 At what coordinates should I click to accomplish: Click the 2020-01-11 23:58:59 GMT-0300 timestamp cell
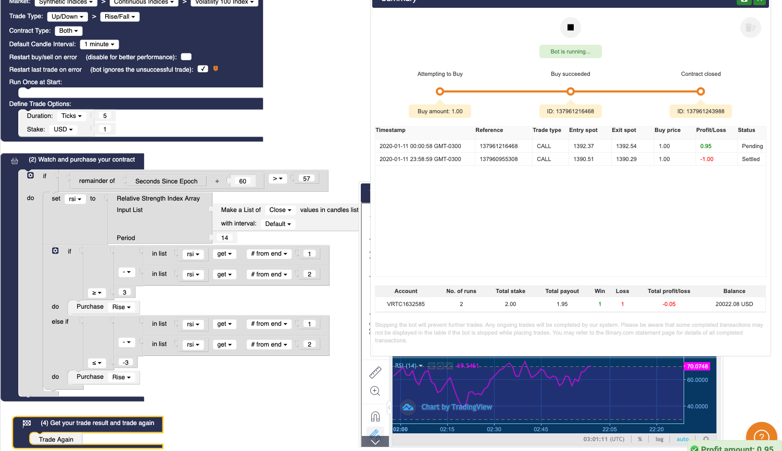(x=420, y=159)
